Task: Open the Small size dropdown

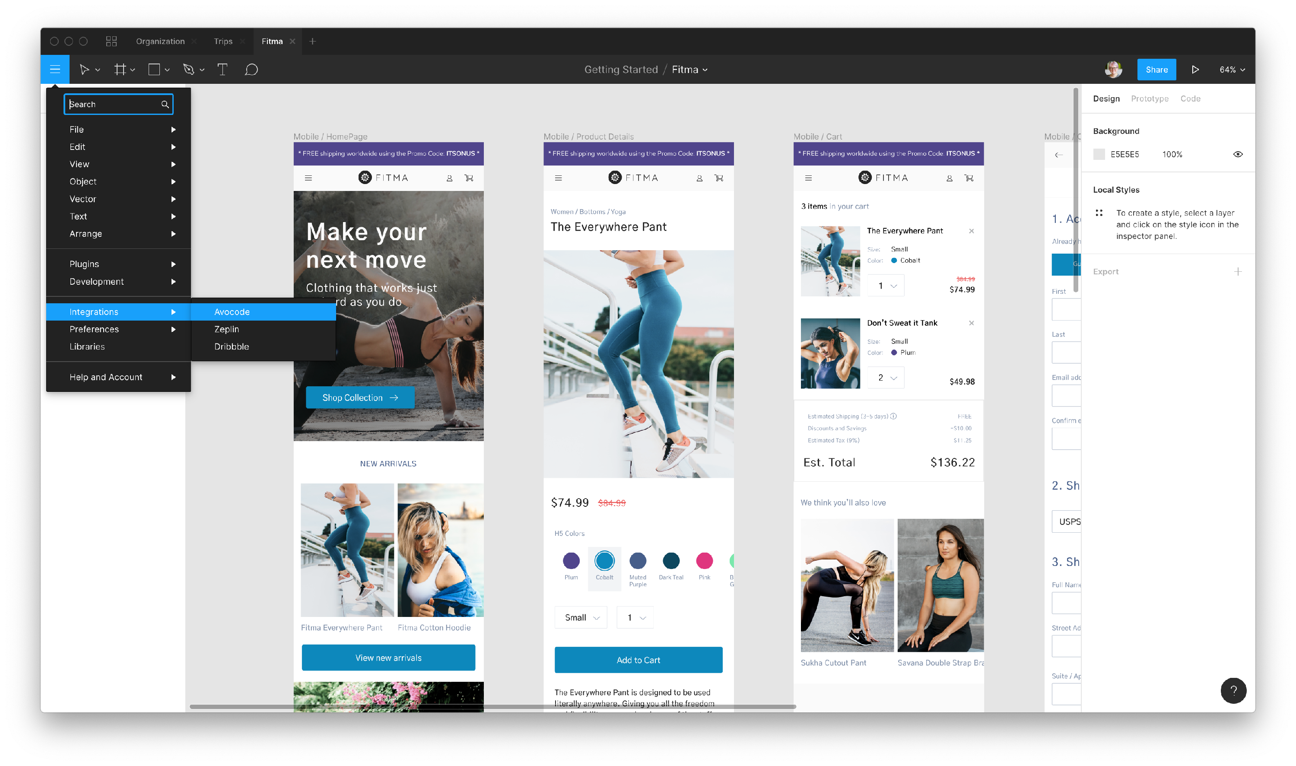Action: (581, 617)
